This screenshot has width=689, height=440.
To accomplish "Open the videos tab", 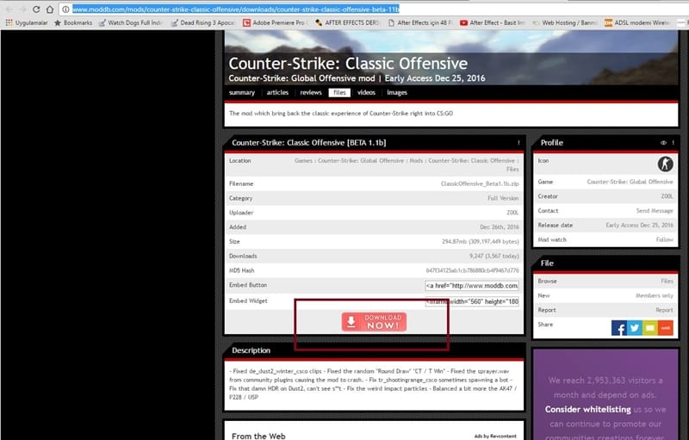I will click(366, 92).
